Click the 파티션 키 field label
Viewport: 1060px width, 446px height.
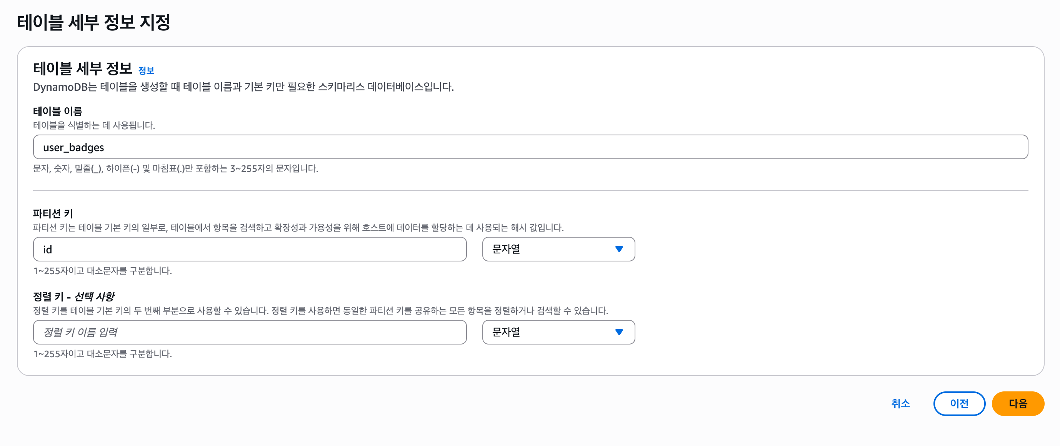tap(53, 213)
